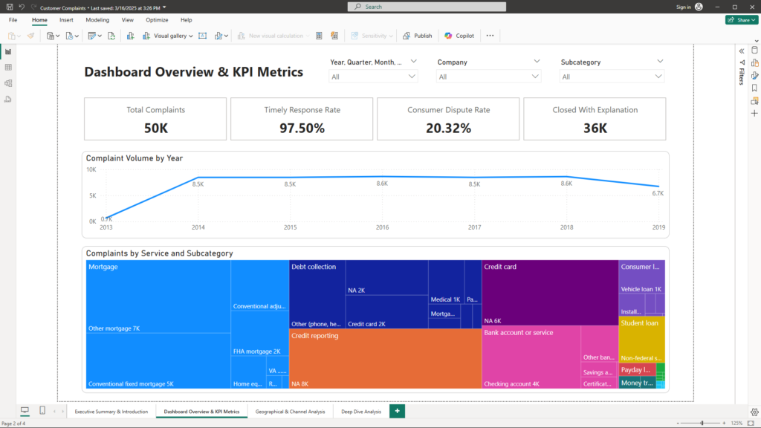Expand the collapsed Filters pane
This screenshot has width=761, height=428.
pyautogui.click(x=741, y=51)
